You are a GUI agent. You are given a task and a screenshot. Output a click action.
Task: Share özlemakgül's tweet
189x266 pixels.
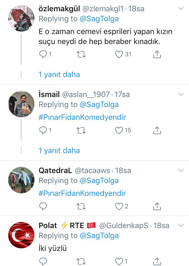157,54
